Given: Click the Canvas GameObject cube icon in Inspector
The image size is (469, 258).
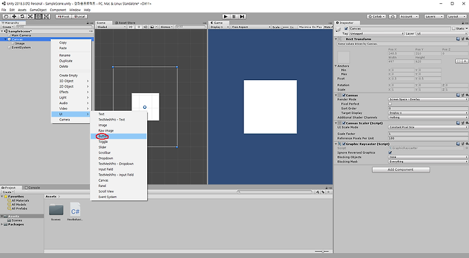Looking at the screenshot, I should coord(339,29).
